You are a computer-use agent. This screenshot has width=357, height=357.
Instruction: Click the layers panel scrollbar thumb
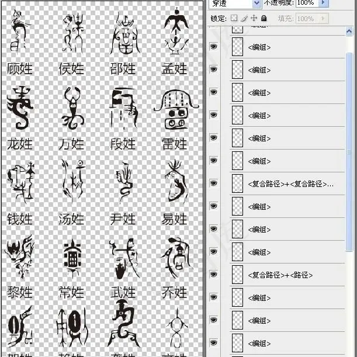click(x=349, y=146)
